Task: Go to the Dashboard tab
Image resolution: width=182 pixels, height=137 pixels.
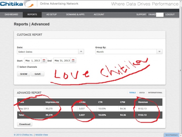Action: point(12,14)
